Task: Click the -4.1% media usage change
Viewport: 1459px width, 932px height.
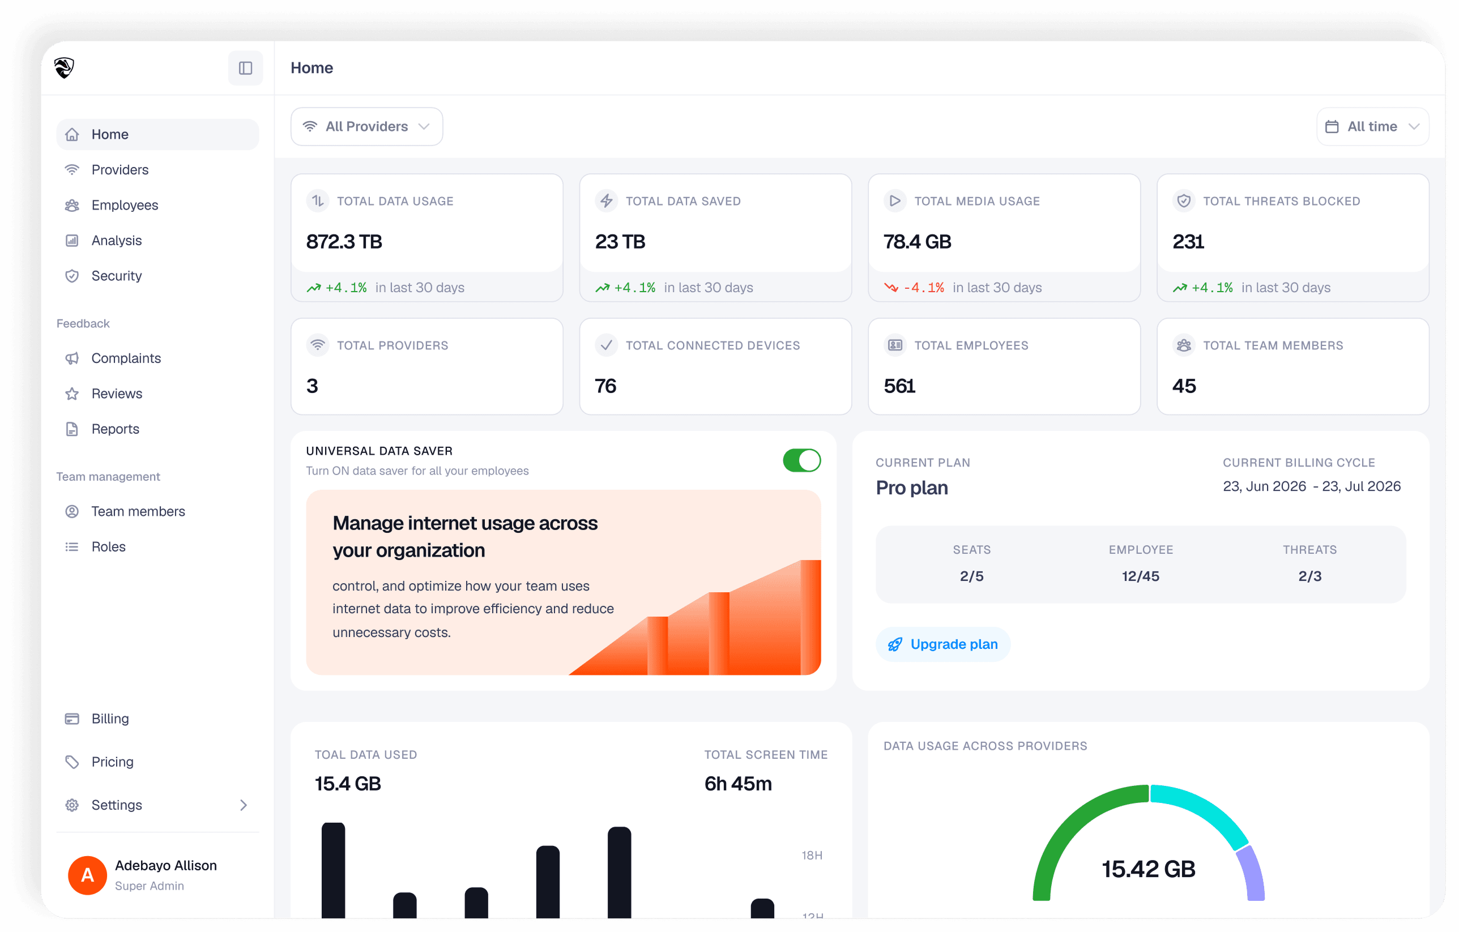Action: point(923,288)
